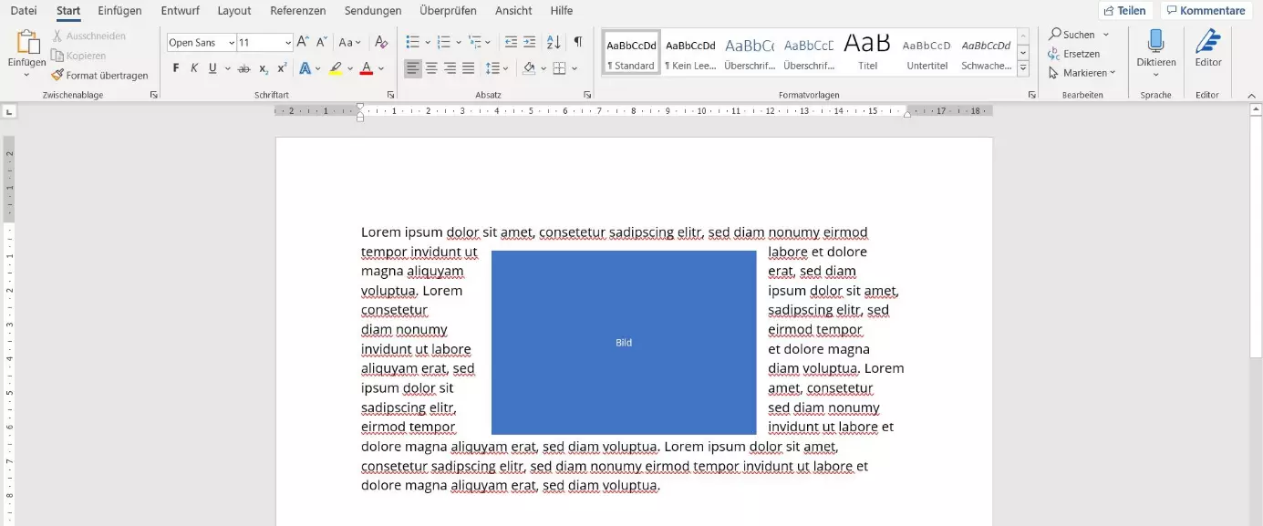Image resolution: width=1263 pixels, height=526 pixels.
Task: Toggle italic formatting
Action: tap(194, 68)
